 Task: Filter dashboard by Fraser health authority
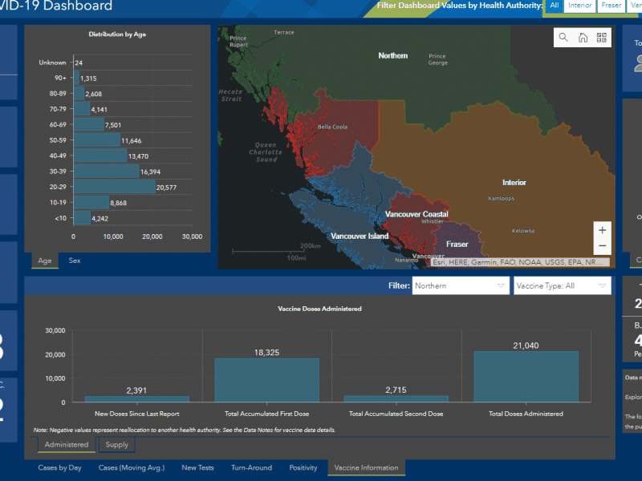tap(612, 6)
